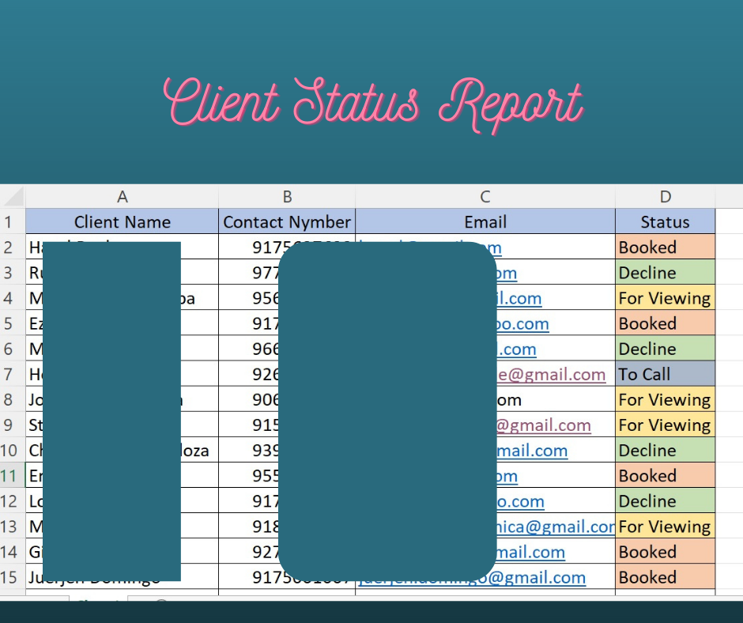Select row 14 header number

pos(8,552)
